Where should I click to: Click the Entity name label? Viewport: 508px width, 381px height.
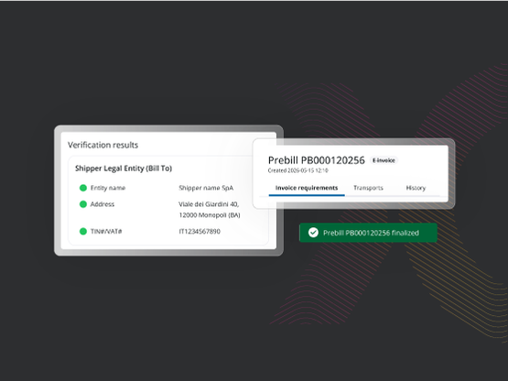pyautogui.click(x=108, y=188)
